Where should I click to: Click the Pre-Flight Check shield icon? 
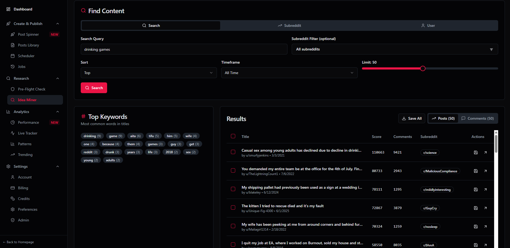pyautogui.click(x=13, y=89)
